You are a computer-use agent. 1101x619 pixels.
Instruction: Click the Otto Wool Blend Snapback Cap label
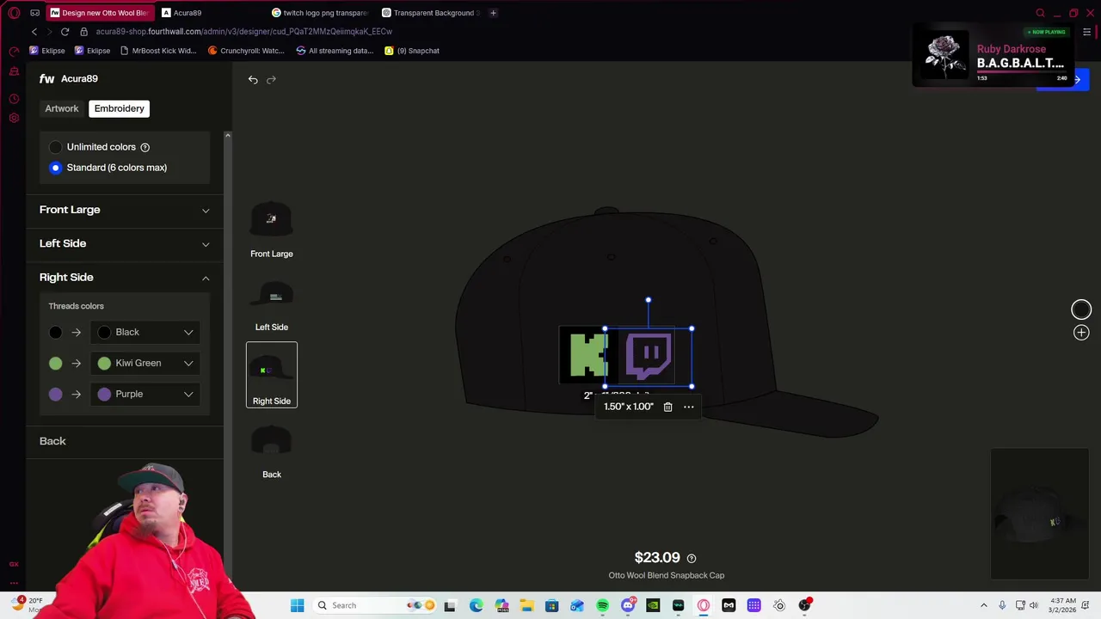click(667, 575)
